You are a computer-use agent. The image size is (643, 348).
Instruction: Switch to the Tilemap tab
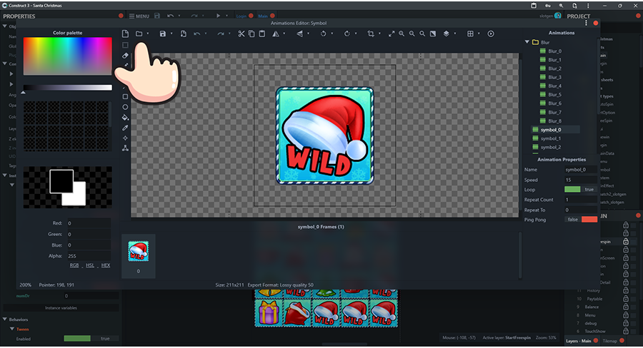pyautogui.click(x=609, y=341)
